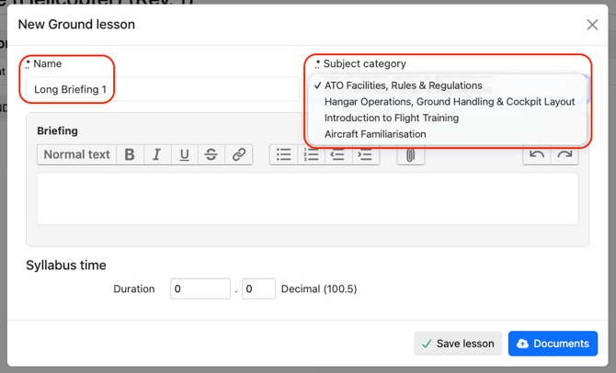Screen dimensions: 616x373
Task: Click the New Ground lesson dialog title
Action: pos(76,24)
